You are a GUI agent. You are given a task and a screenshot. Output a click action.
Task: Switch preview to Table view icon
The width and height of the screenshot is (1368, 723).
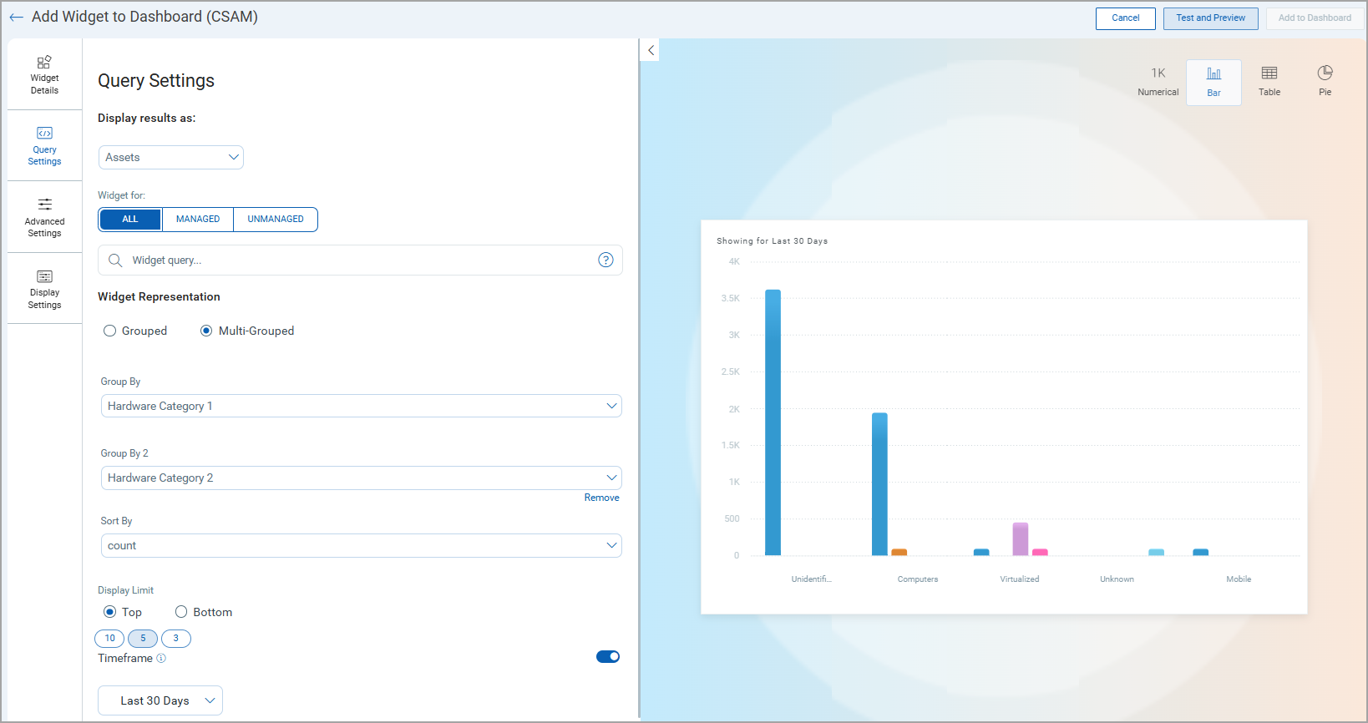click(x=1269, y=73)
